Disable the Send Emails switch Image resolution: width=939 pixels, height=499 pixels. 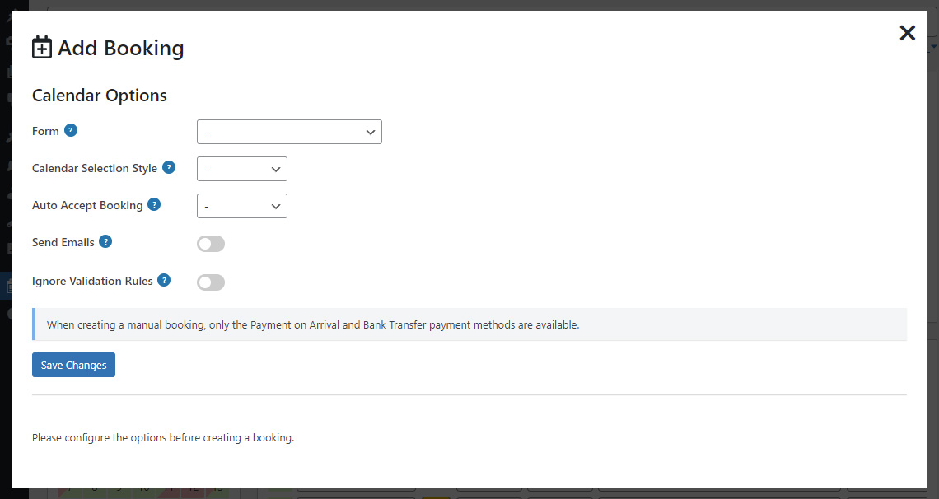(x=211, y=243)
